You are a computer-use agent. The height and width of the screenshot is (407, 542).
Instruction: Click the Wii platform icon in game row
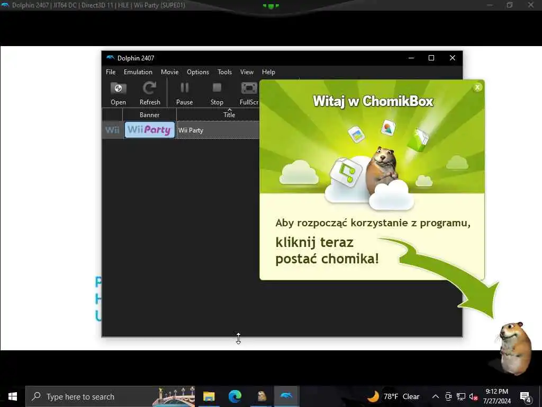pyautogui.click(x=112, y=130)
